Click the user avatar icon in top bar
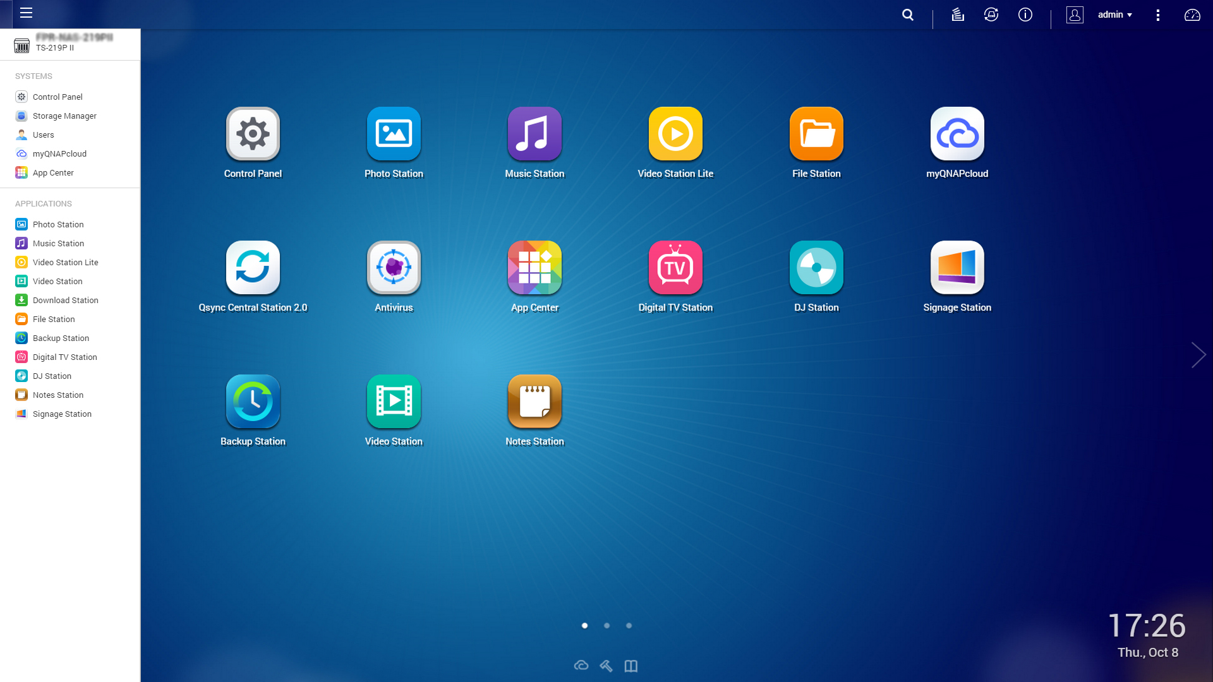The width and height of the screenshot is (1213, 682). click(1075, 15)
